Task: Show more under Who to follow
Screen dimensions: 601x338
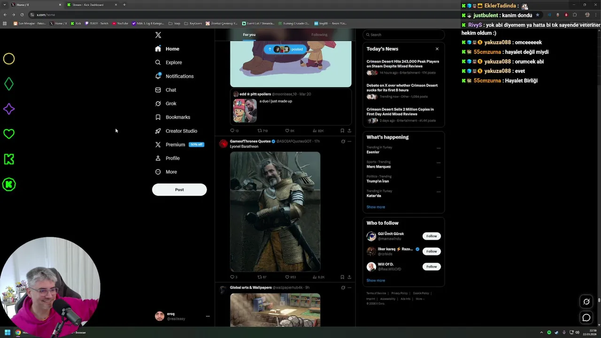Action: coord(376,281)
